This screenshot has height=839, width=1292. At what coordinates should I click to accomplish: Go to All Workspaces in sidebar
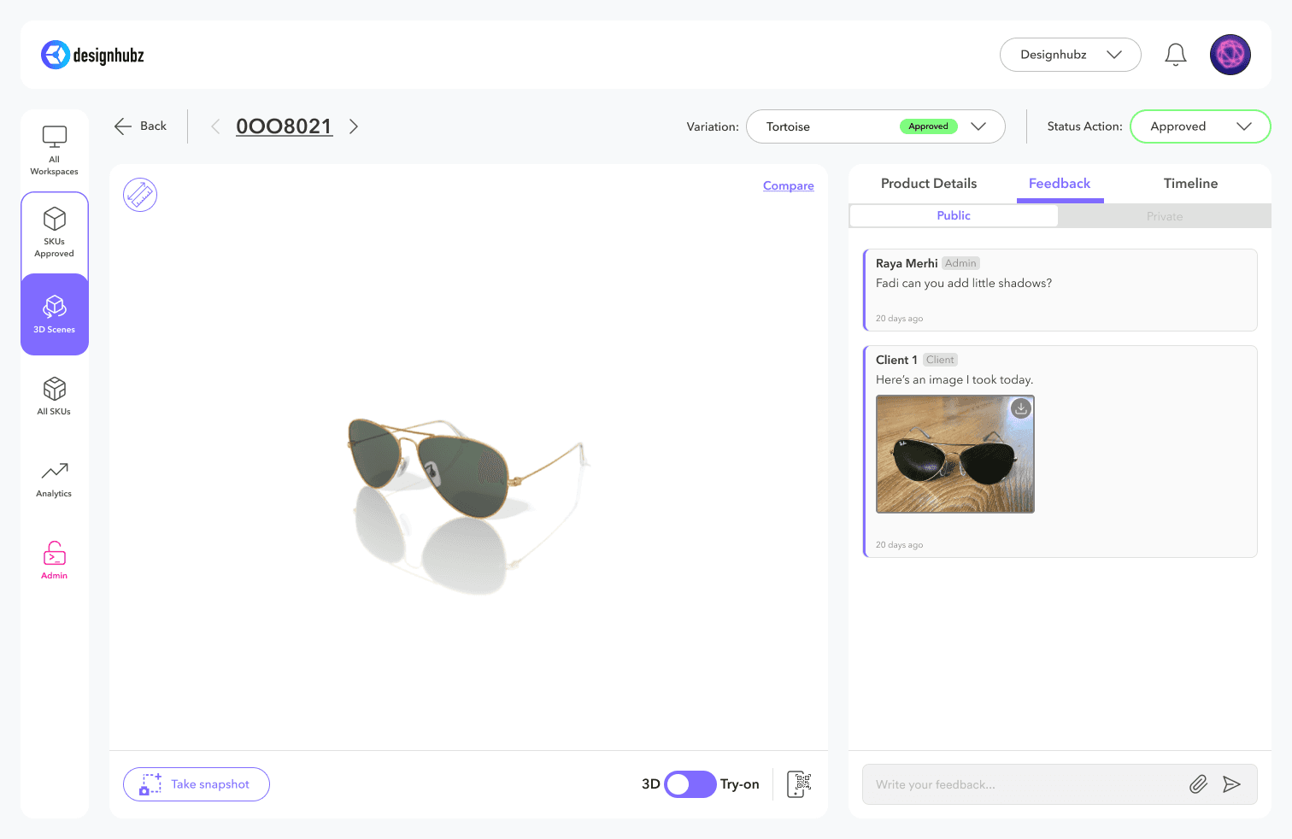pyautogui.click(x=55, y=150)
